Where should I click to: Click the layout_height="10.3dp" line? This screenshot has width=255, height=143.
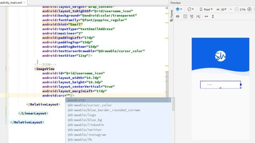73,82
